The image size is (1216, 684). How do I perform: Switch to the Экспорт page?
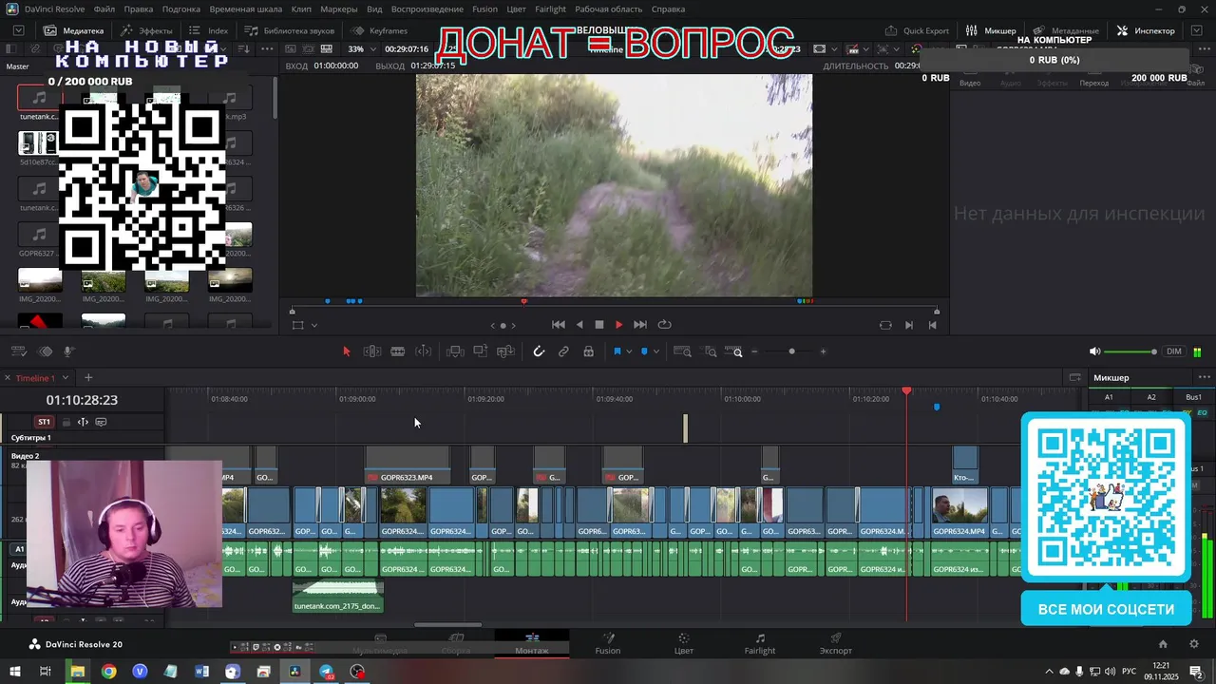[x=836, y=644]
